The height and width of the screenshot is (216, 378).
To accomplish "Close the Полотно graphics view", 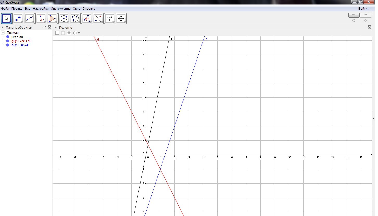I will pos(369,27).
